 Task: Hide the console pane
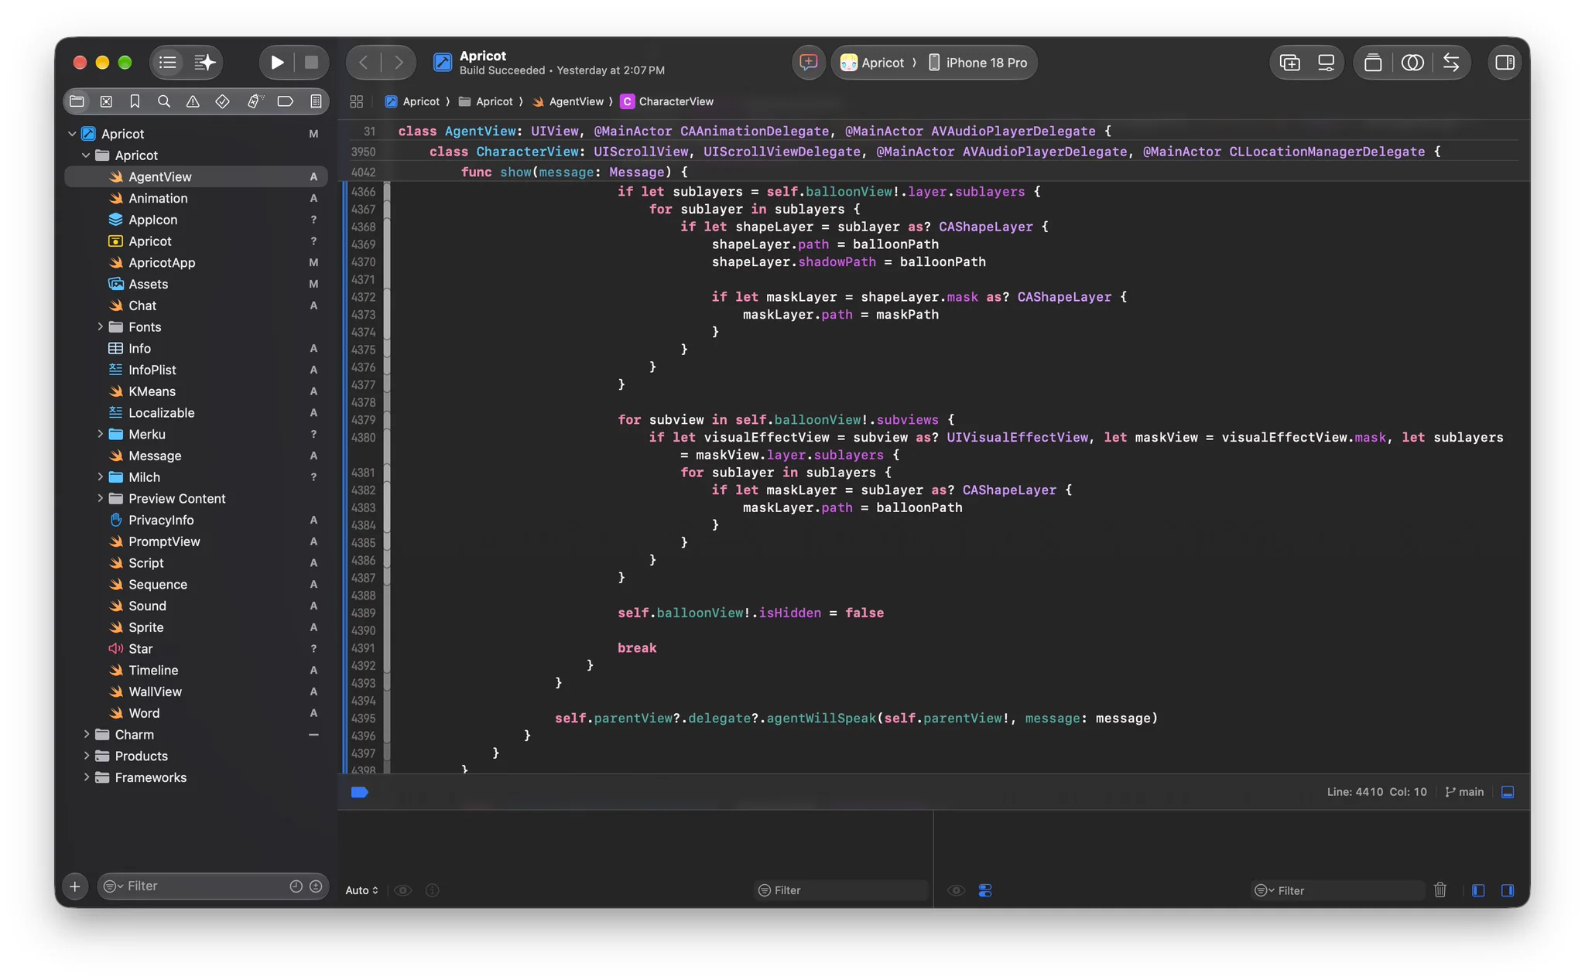click(x=1508, y=890)
